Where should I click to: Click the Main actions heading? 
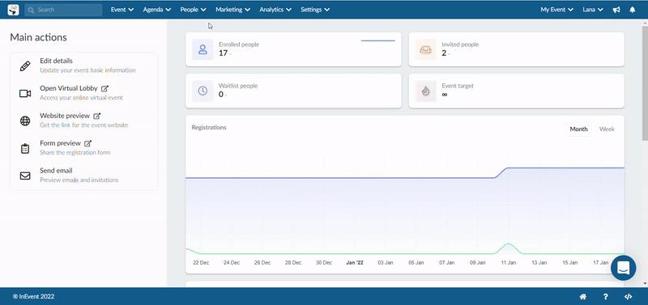pyautogui.click(x=38, y=37)
